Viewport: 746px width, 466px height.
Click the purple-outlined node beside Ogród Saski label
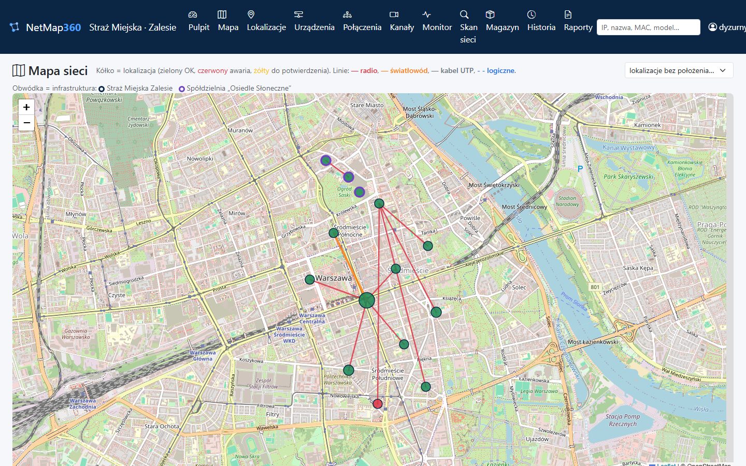coord(360,192)
